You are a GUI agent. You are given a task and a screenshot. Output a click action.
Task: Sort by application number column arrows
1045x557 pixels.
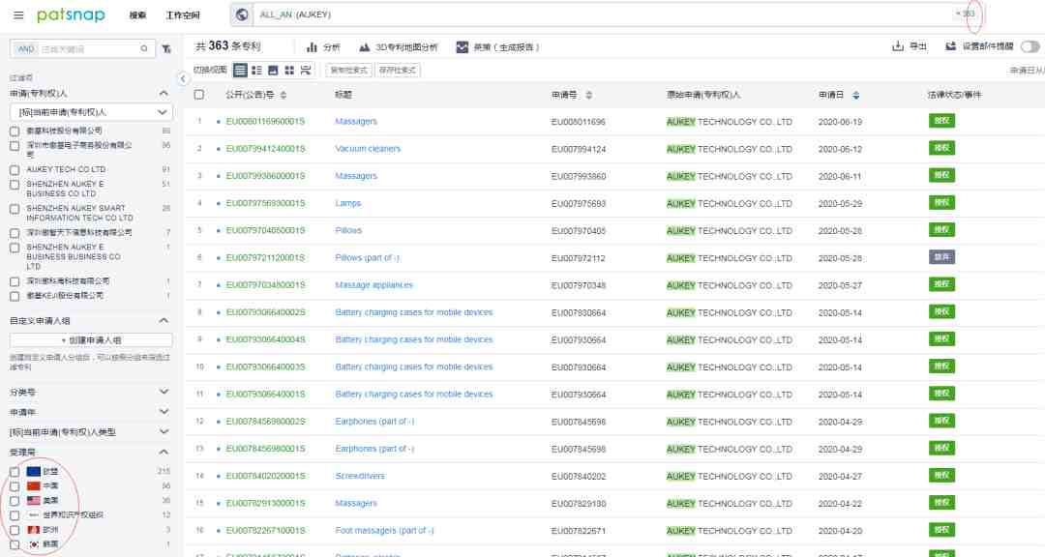(588, 96)
